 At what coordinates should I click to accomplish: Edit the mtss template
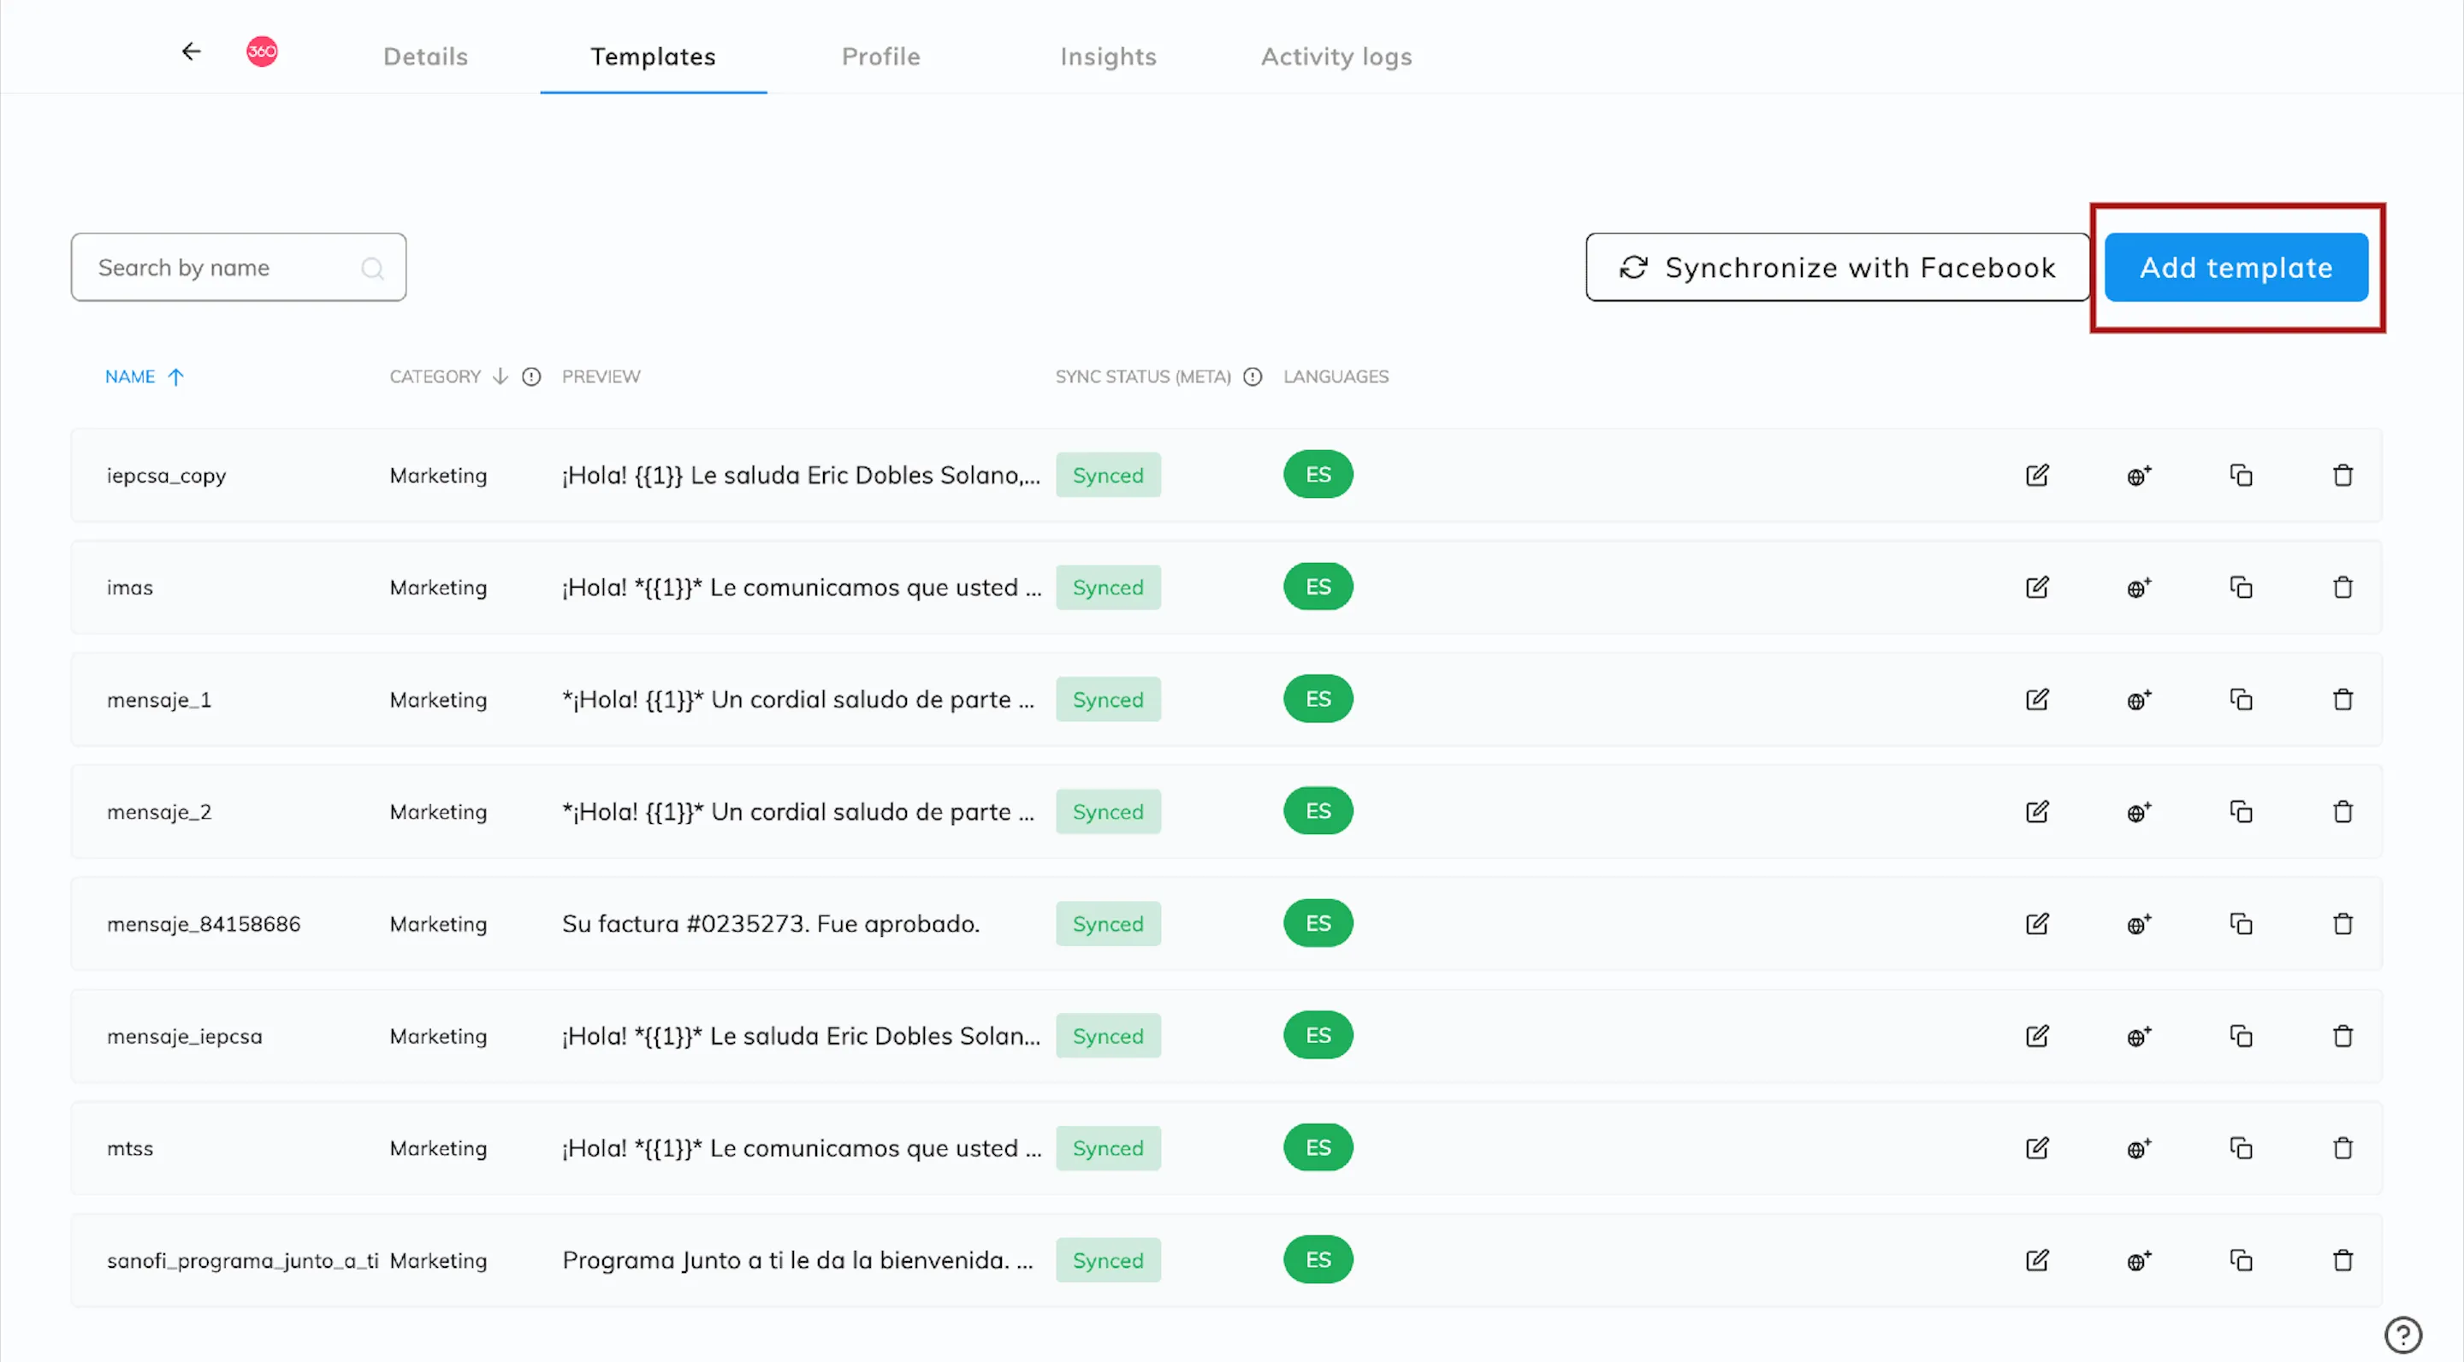click(2037, 1148)
